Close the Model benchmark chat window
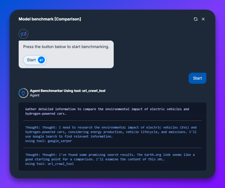The height and width of the screenshot is (188, 225). coord(203,19)
